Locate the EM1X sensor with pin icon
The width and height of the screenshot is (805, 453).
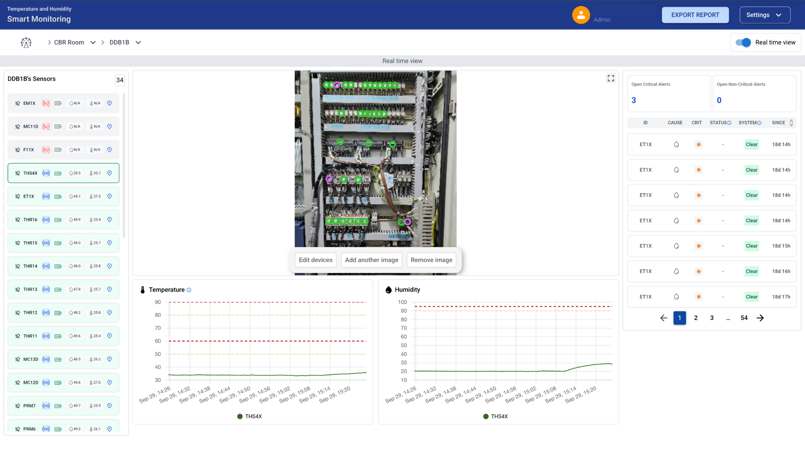pos(110,103)
